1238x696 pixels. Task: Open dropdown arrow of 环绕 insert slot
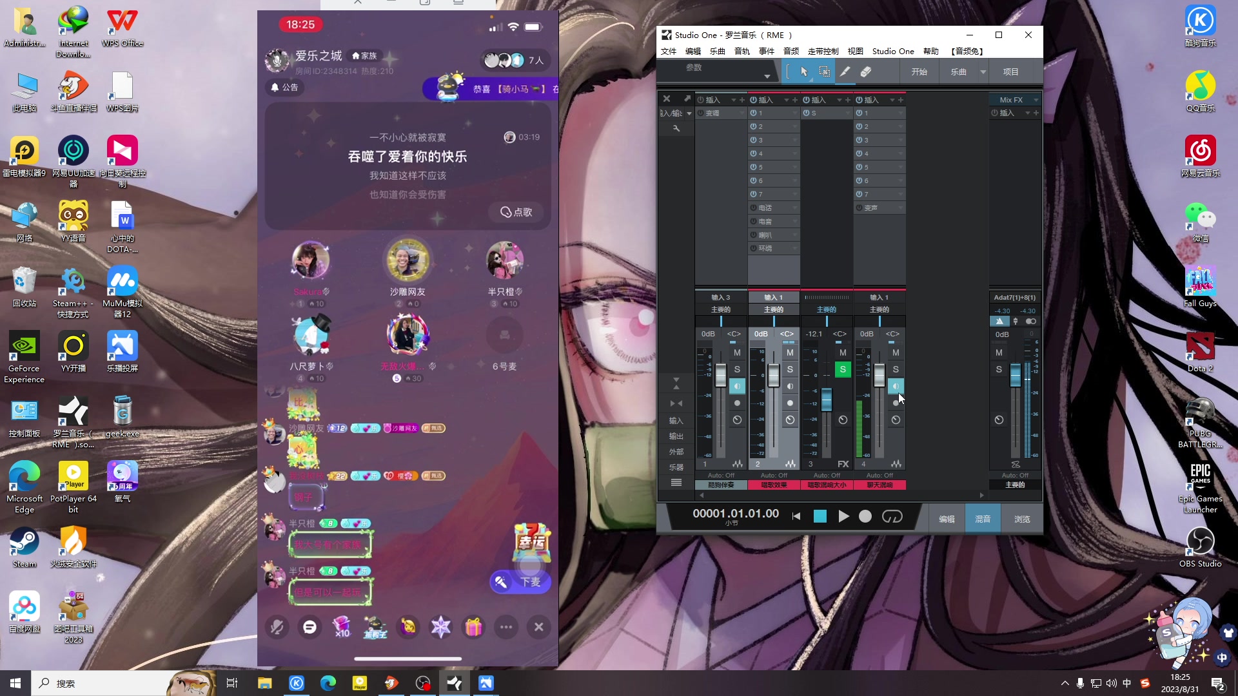click(794, 248)
